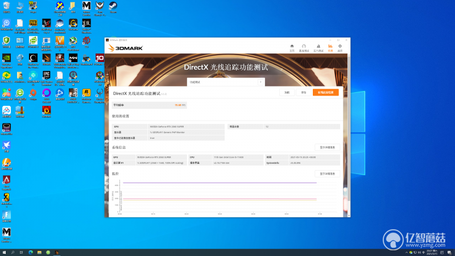Open the Call of Duty Modern Warfare shortcut

(x=73, y=61)
